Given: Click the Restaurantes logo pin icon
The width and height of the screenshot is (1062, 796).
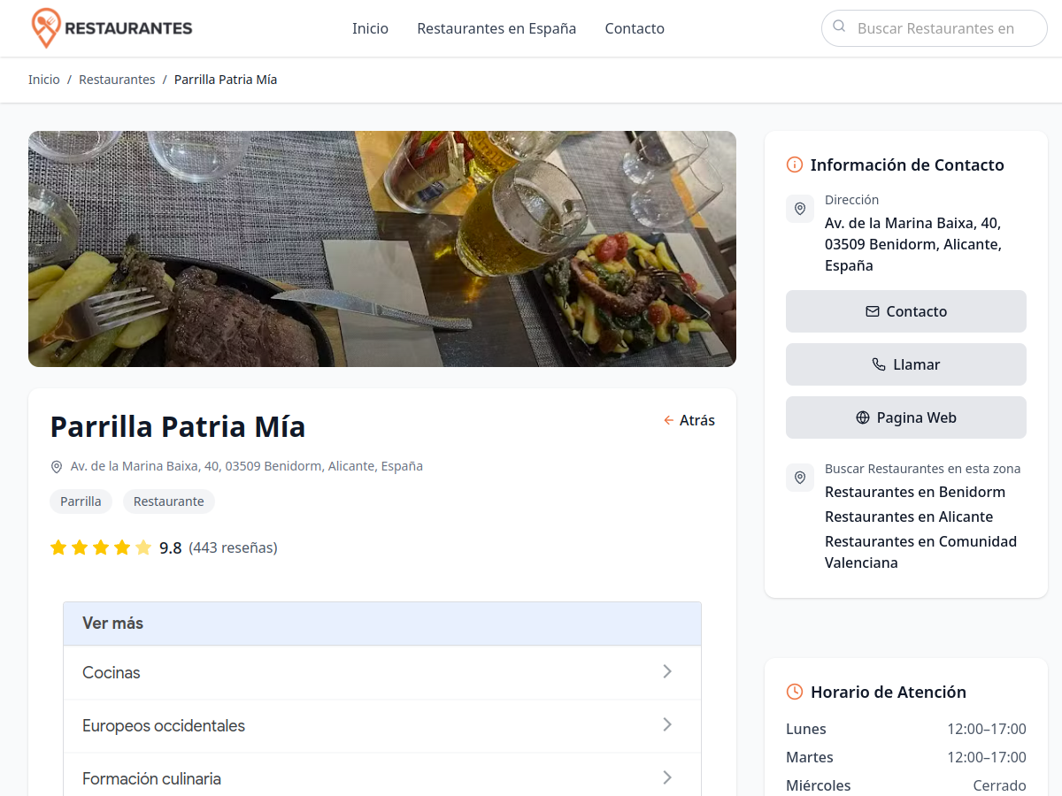Looking at the screenshot, I should point(46,28).
